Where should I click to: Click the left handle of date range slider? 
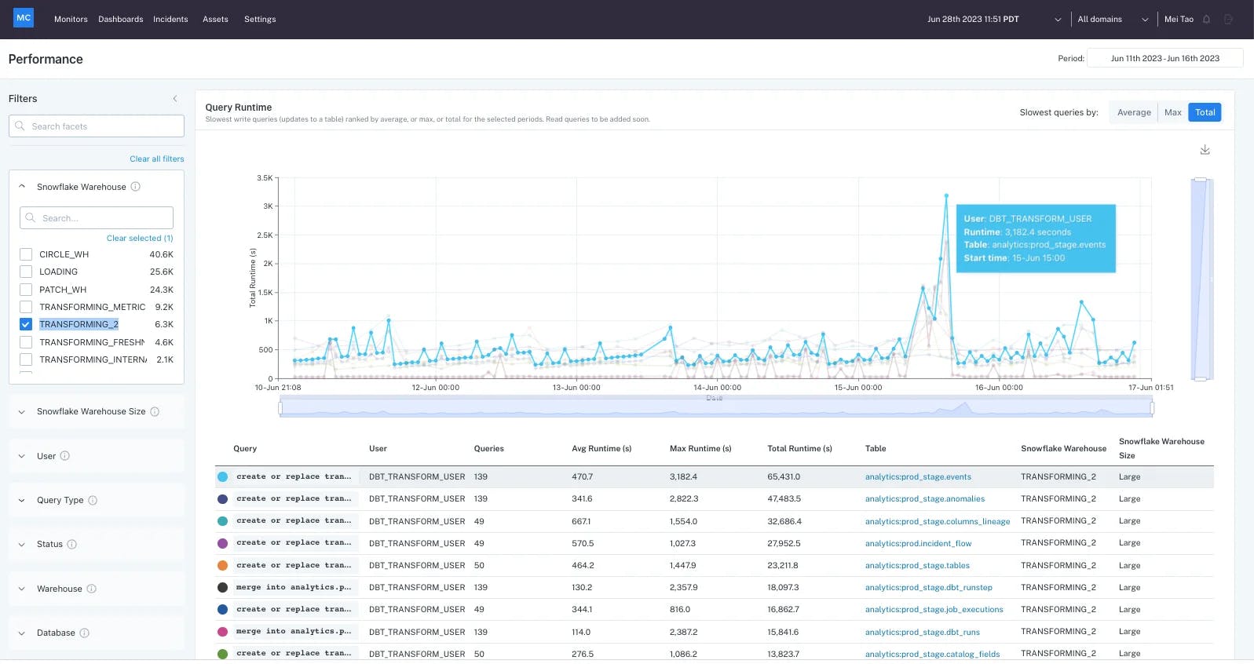(280, 408)
